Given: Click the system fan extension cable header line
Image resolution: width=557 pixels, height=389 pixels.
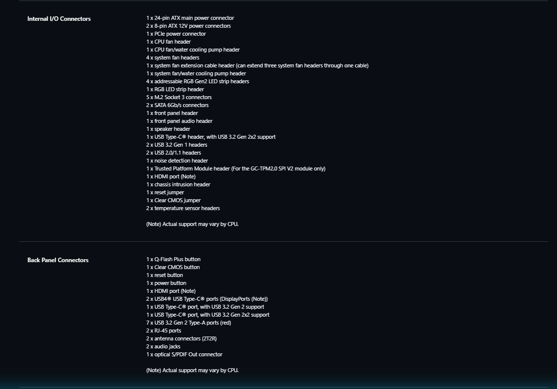Looking at the screenshot, I should point(257,66).
